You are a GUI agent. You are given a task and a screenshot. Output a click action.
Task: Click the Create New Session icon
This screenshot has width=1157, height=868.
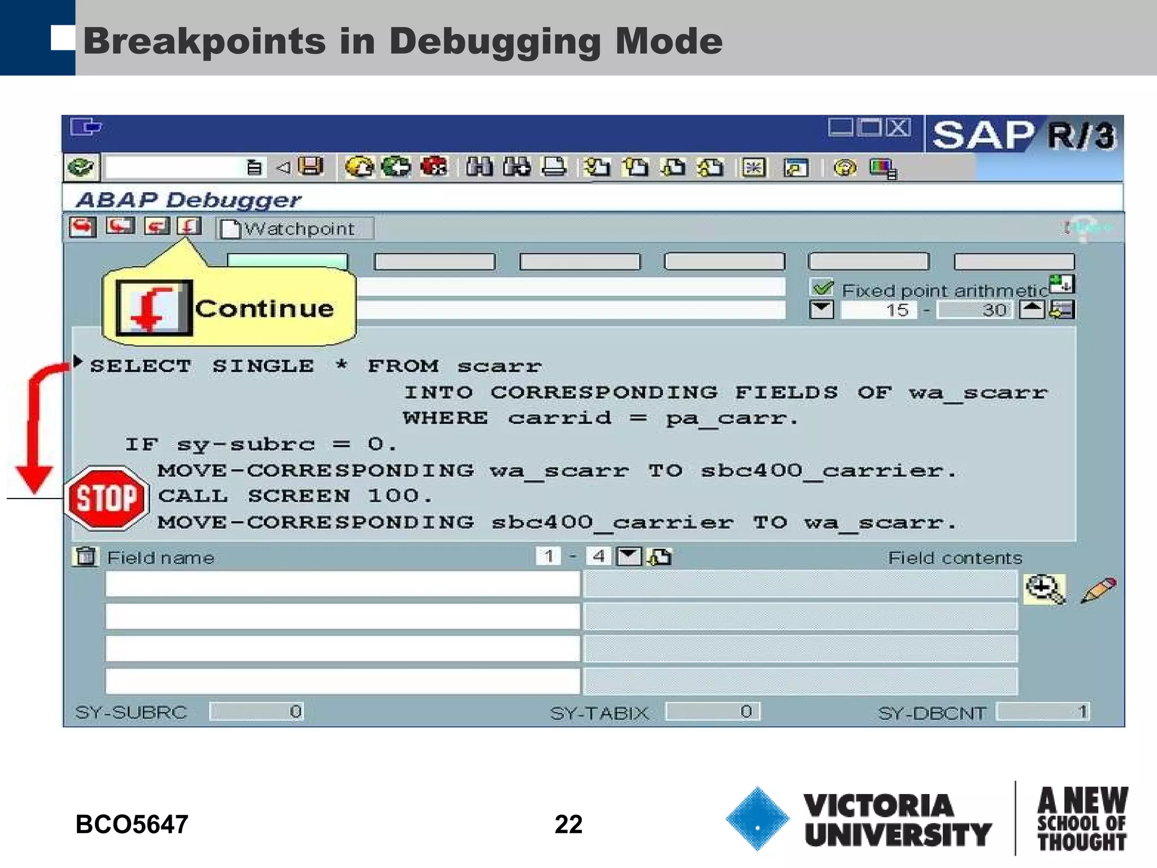coord(754,168)
